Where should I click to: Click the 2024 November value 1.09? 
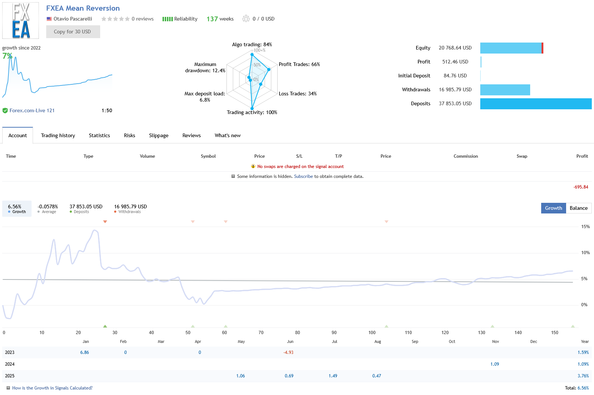(x=495, y=364)
